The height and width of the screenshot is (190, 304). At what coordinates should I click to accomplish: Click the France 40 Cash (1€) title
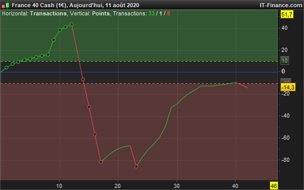[39, 5]
